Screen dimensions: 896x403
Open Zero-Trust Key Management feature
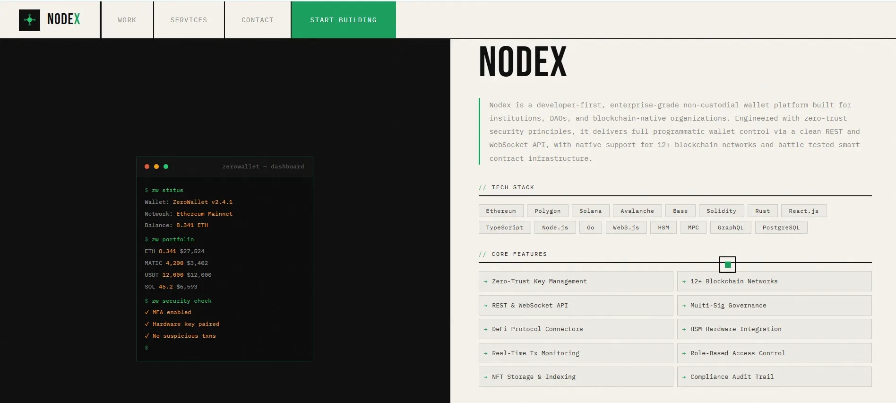point(576,281)
